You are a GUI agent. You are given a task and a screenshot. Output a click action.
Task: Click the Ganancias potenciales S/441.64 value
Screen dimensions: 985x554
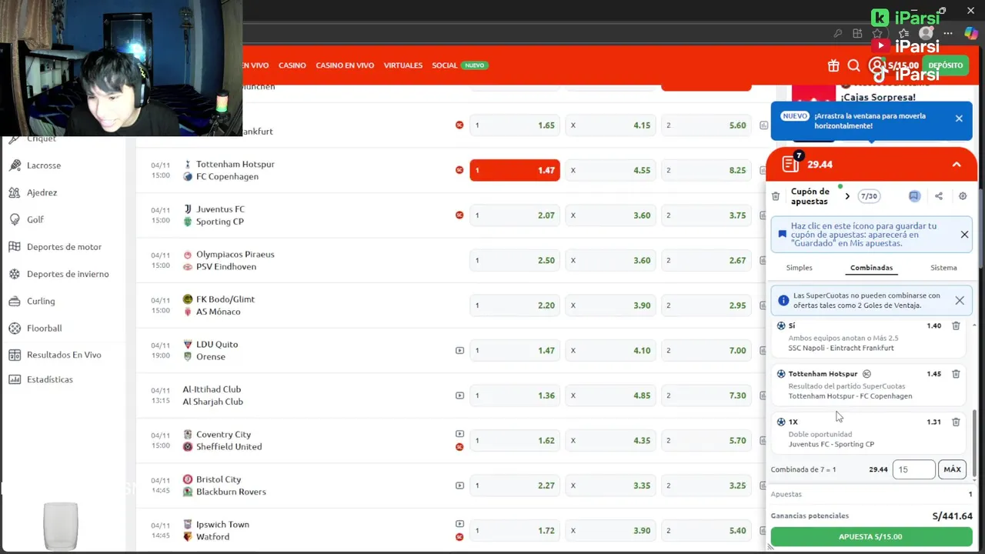(x=952, y=516)
